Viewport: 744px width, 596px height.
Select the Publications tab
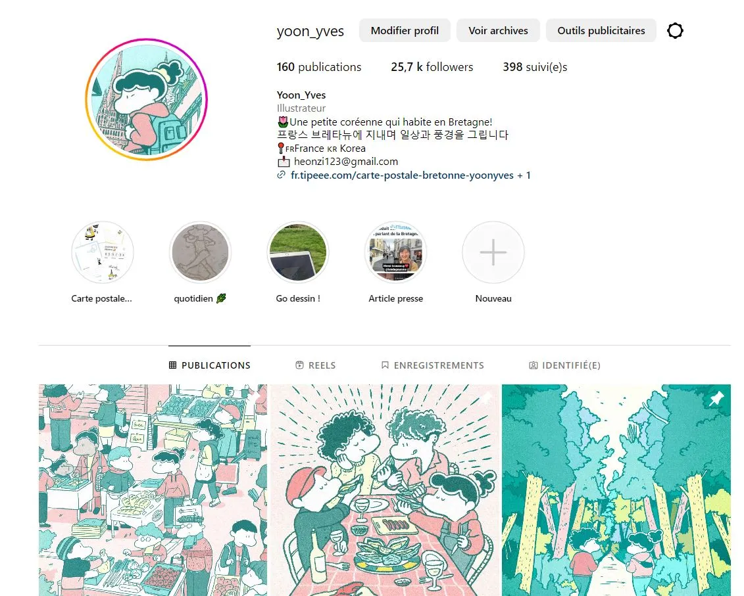click(x=210, y=365)
